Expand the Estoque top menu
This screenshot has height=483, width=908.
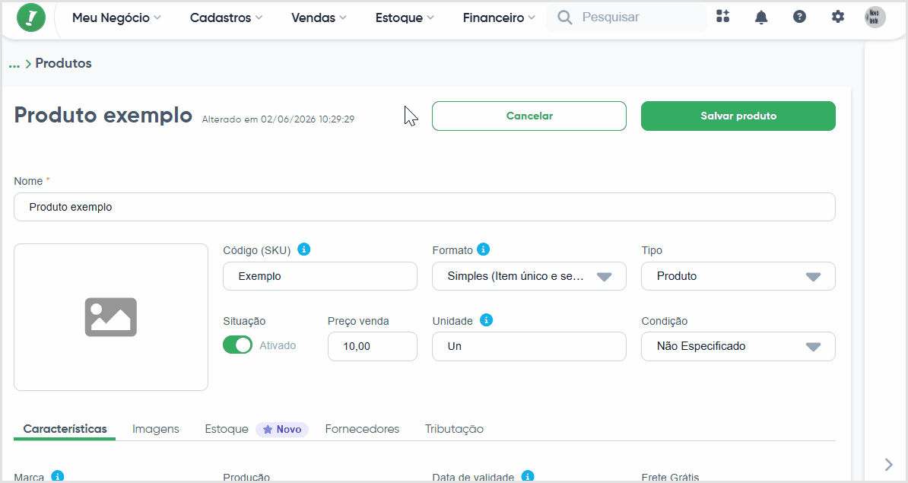coord(405,17)
